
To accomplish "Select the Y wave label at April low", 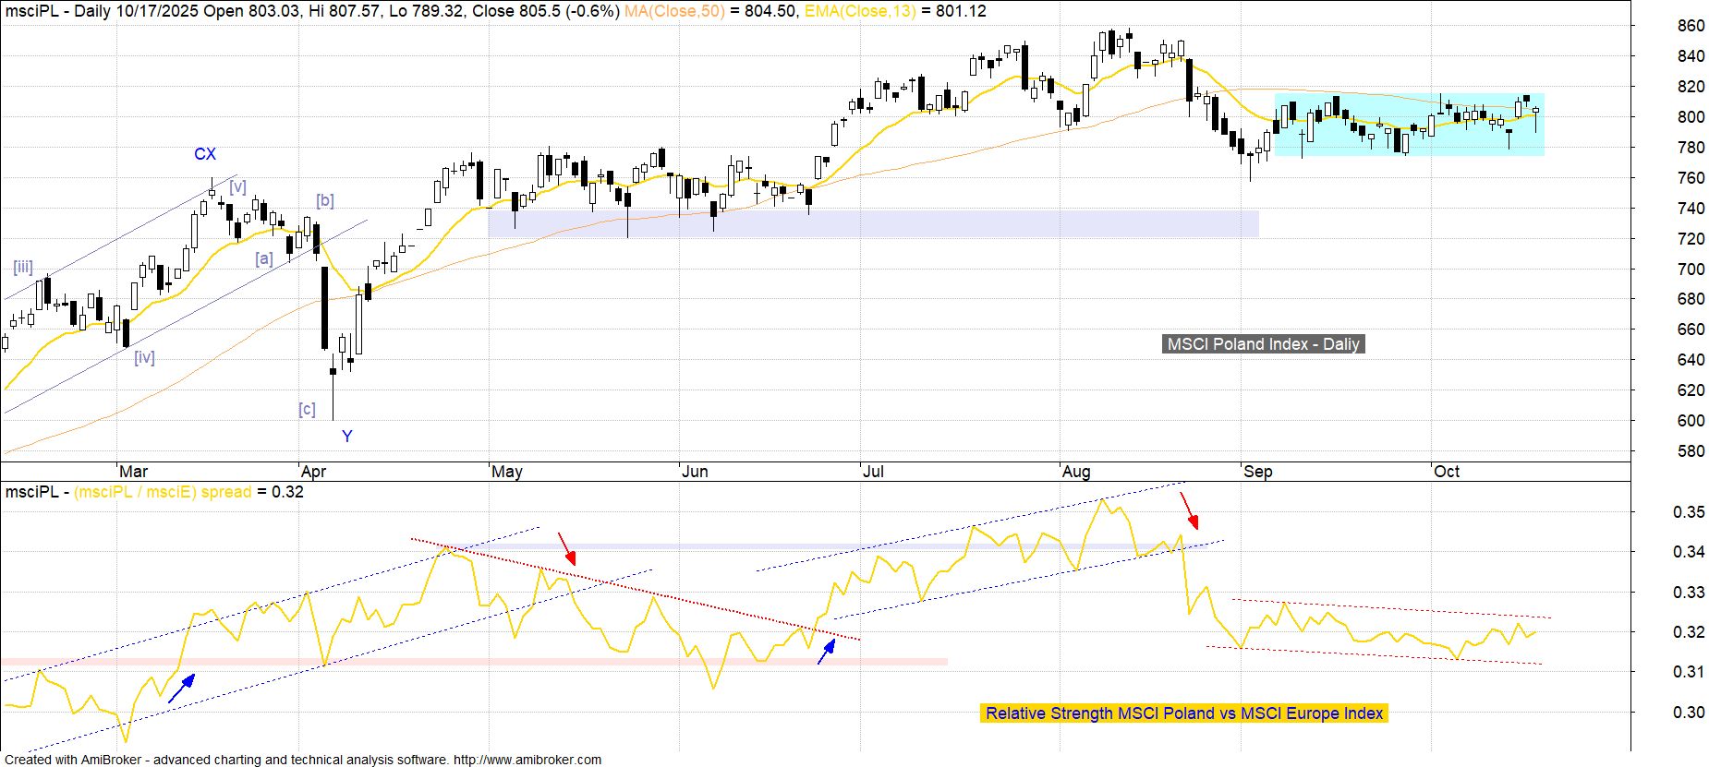I will click(x=347, y=437).
